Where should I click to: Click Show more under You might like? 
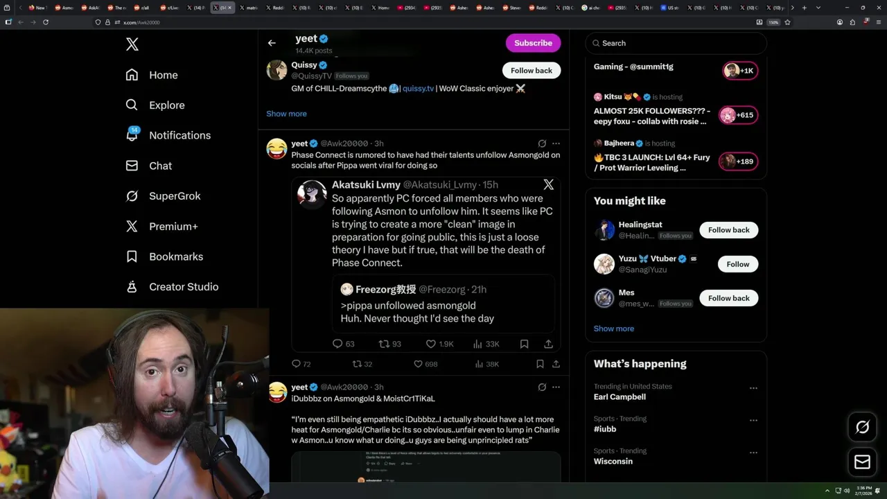(614, 329)
